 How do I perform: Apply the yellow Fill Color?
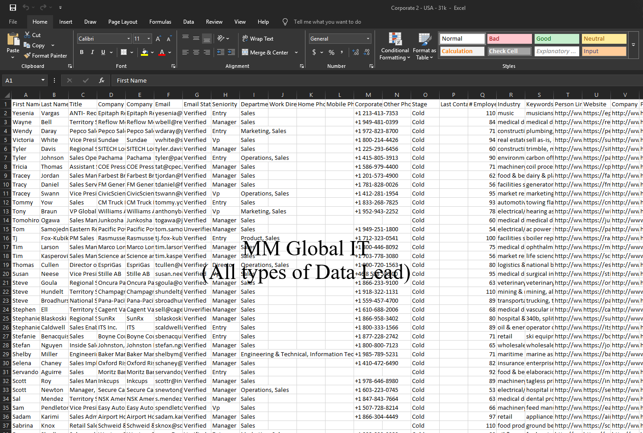click(144, 52)
